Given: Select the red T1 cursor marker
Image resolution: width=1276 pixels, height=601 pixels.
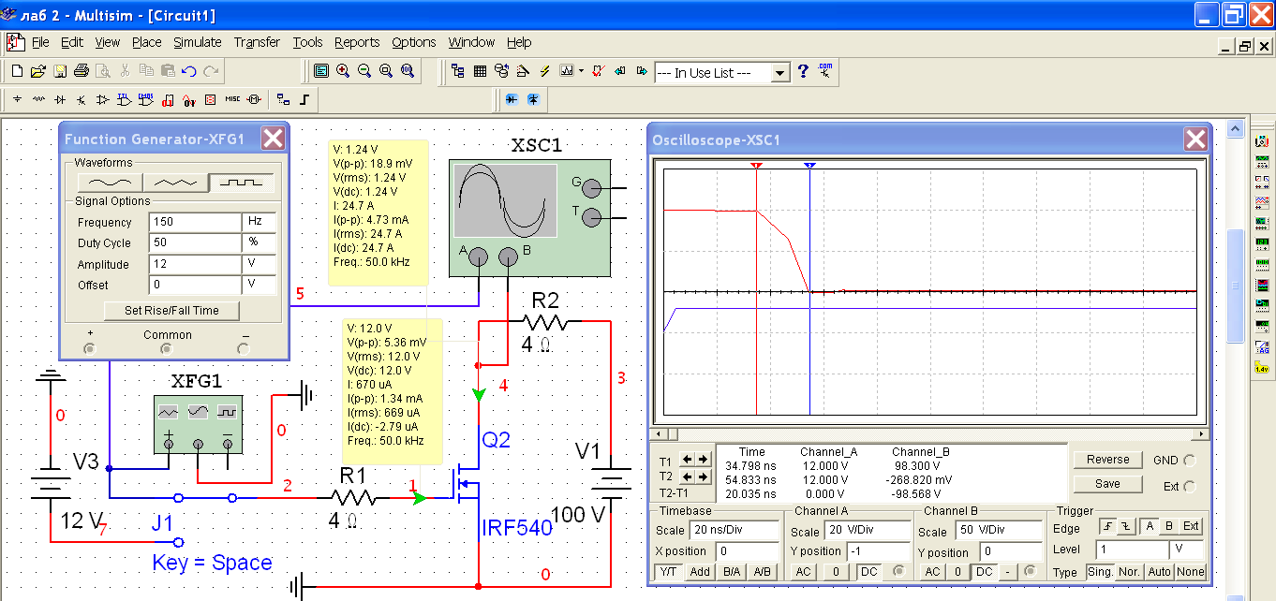Looking at the screenshot, I should (x=756, y=166).
